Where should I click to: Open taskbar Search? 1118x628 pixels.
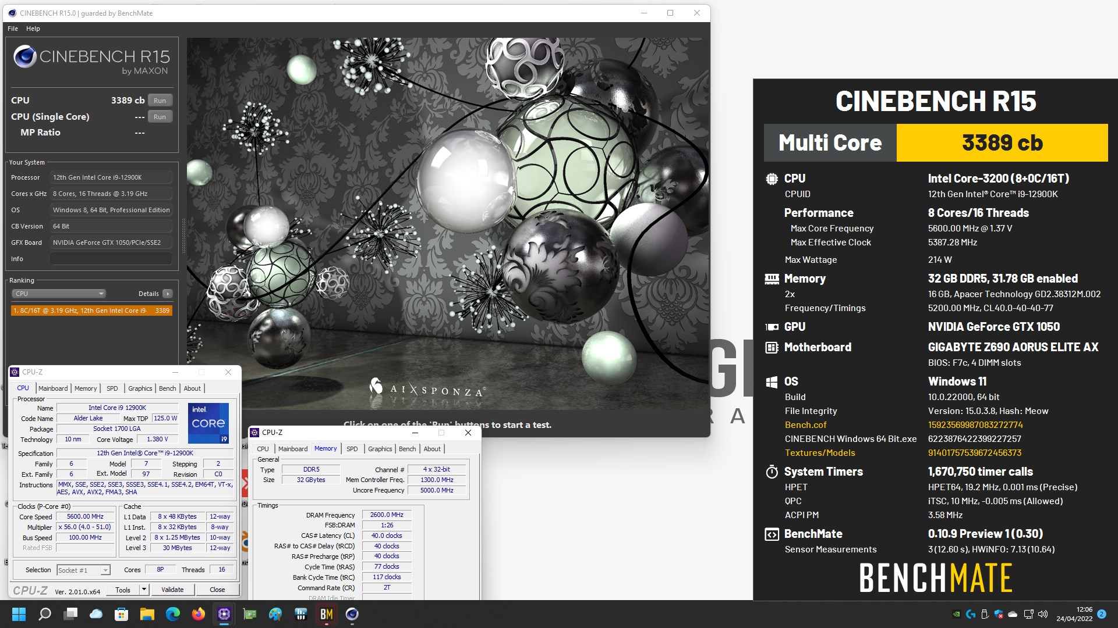(45, 614)
